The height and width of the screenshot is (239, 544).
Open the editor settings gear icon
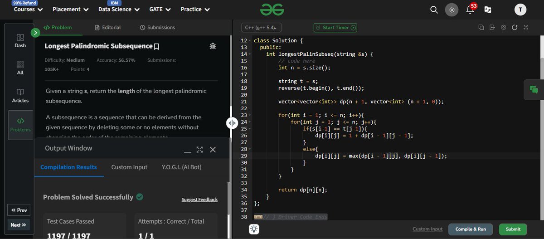[504, 28]
